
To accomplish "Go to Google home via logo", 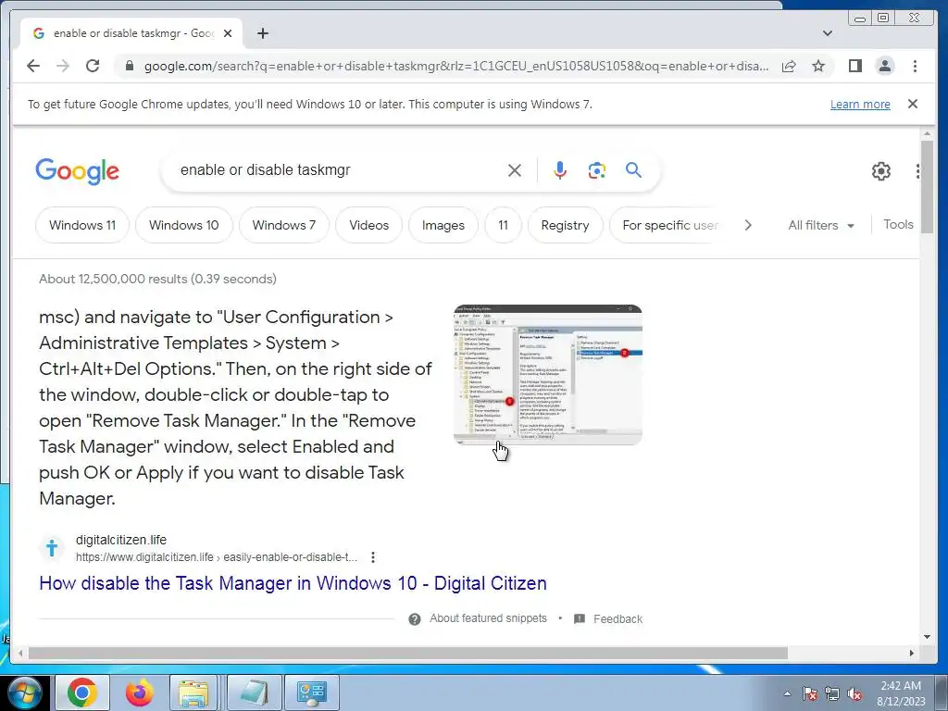I will [x=78, y=171].
